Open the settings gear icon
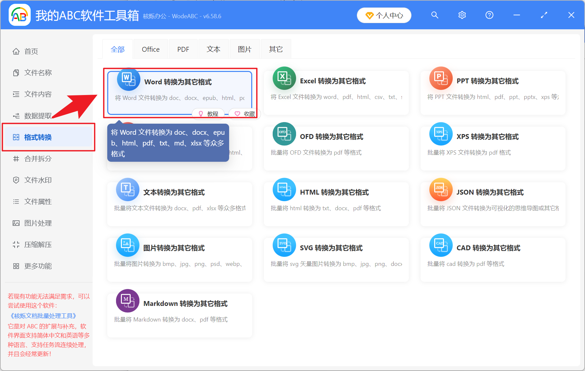Viewport: 585px width, 371px height. (x=462, y=15)
